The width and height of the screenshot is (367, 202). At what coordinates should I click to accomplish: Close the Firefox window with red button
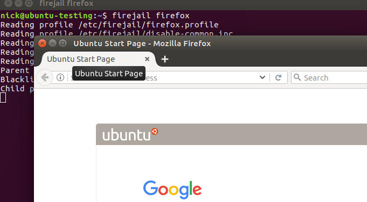(x=42, y=44)
